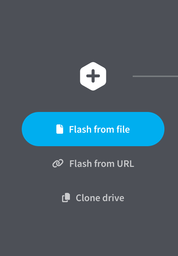Screen dimensions: 178x256
Task: Click the document icon in Flash from file
Action: tap(60, 129)
